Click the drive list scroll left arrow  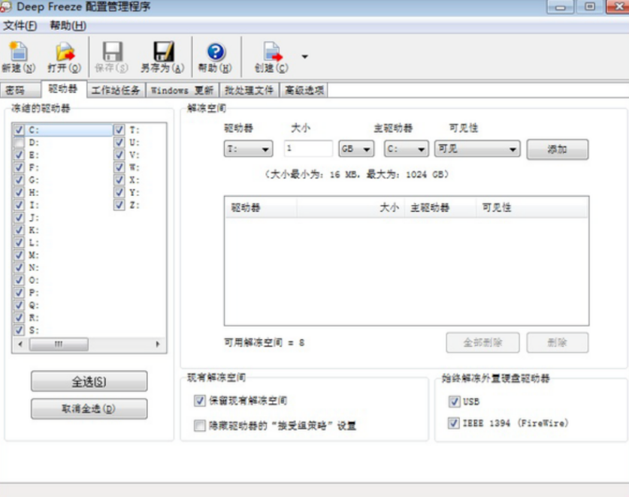click(x=20, y=345)
